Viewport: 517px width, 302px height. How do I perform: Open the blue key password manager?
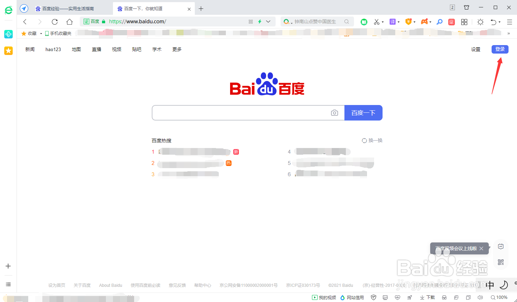[x=439, y=22]
